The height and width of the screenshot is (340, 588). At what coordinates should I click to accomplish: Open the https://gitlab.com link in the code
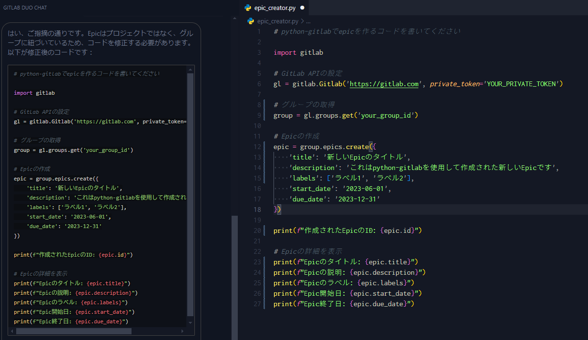click(384, 84)
